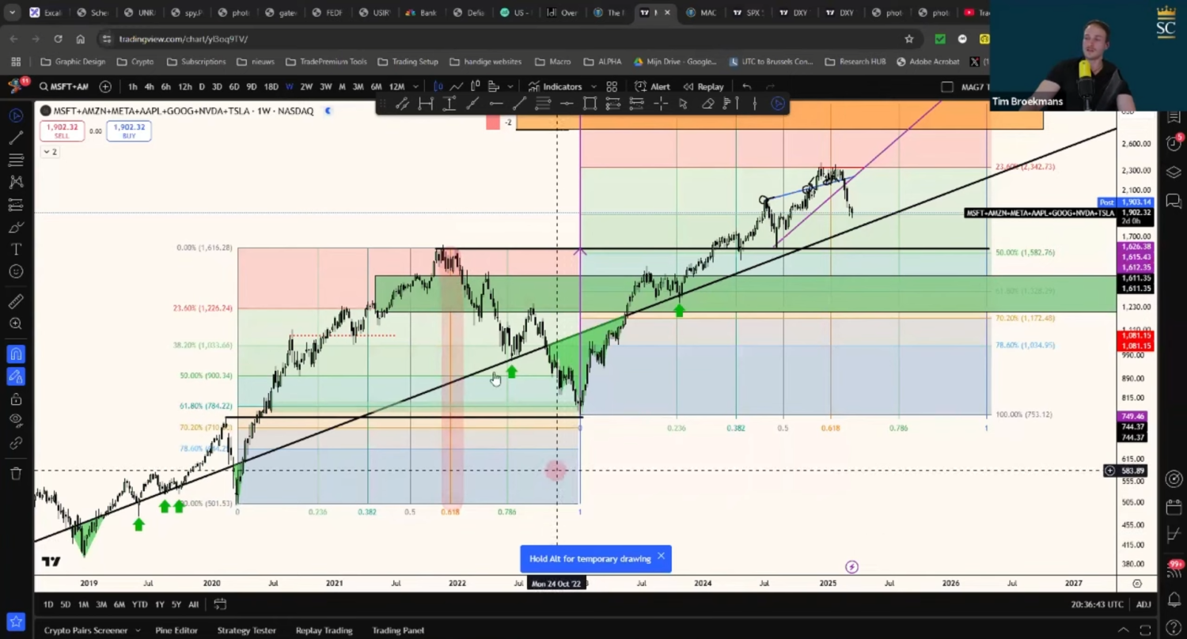Viewport: 1187px width, 639px height.
Task: Open the Indicators dialog
Action: point(555,86)
